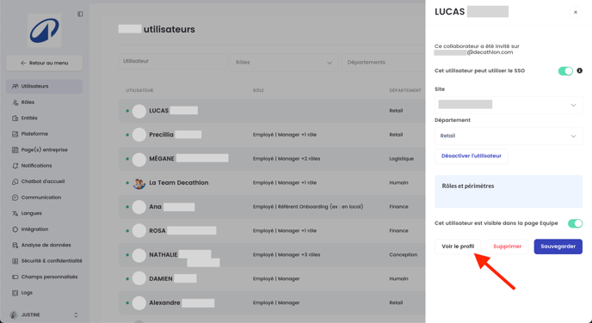Click the DÉPARTEMENT column header
The image size is (592, 323).
(405, 90)
